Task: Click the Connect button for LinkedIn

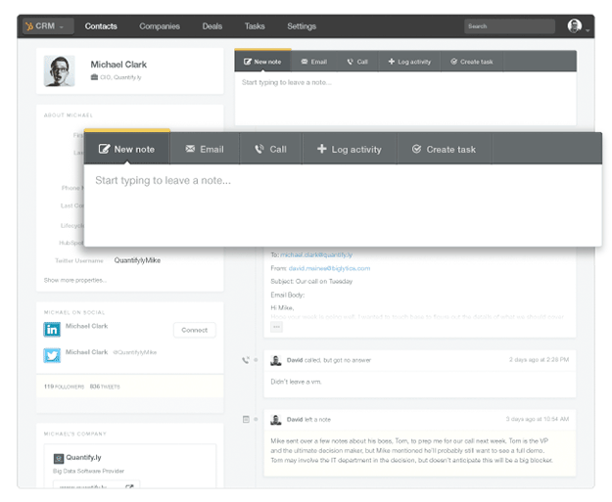Action: pos(195,330)
